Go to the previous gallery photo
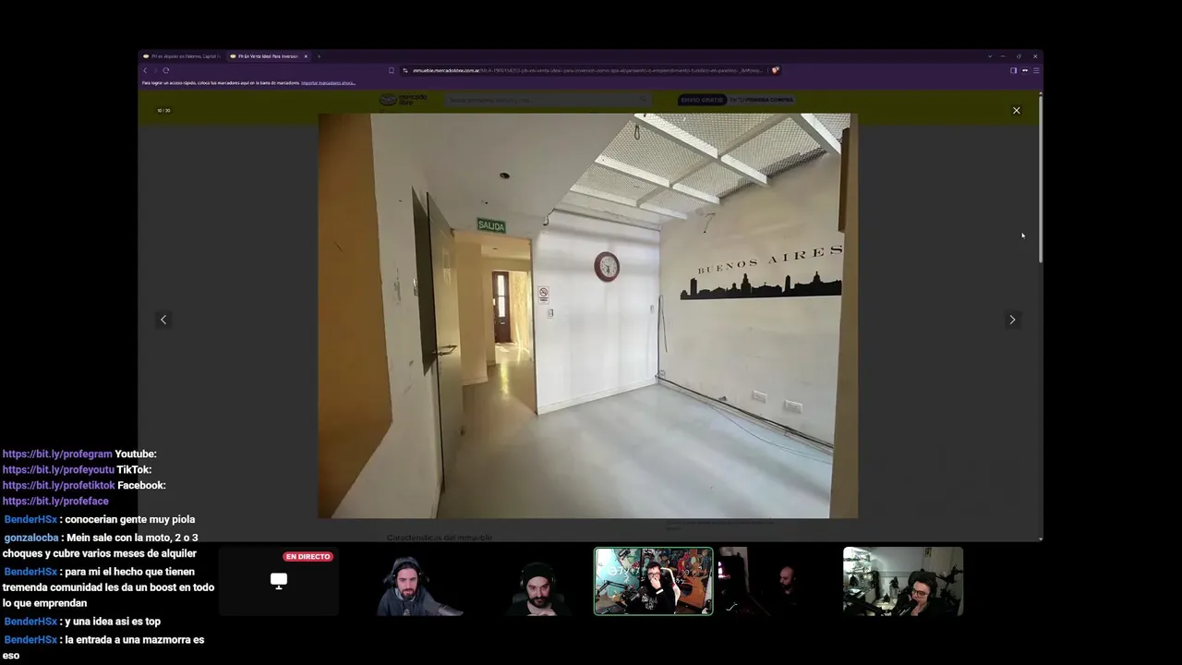Viewport: 1182px width, 665px height. coord(163,320)
